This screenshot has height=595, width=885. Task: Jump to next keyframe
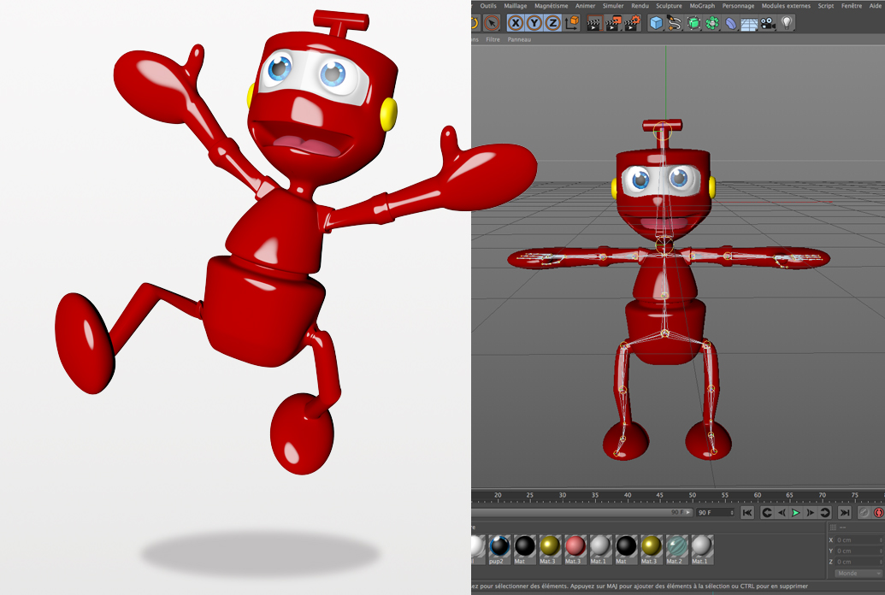click(825, 513)
